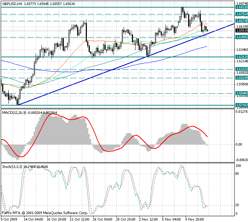Click the 28 Oct 20:00 time label
This screenshot has width=248, height=222.
[125, 219]
